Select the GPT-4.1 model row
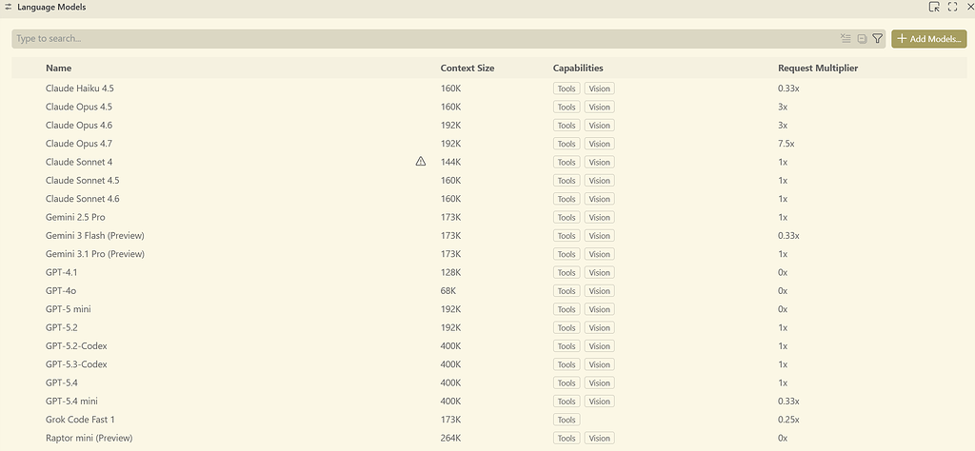Screen dimensions: 975x451 [488, 272]
